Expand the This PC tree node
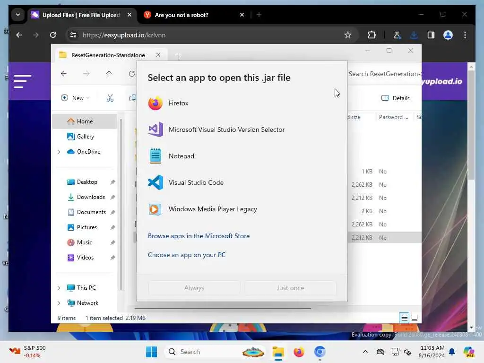 [59, 288]
